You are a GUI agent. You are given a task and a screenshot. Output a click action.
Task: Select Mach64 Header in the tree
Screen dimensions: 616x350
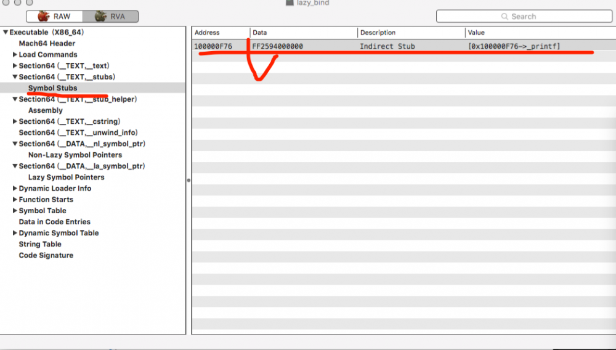coord(47,43)
